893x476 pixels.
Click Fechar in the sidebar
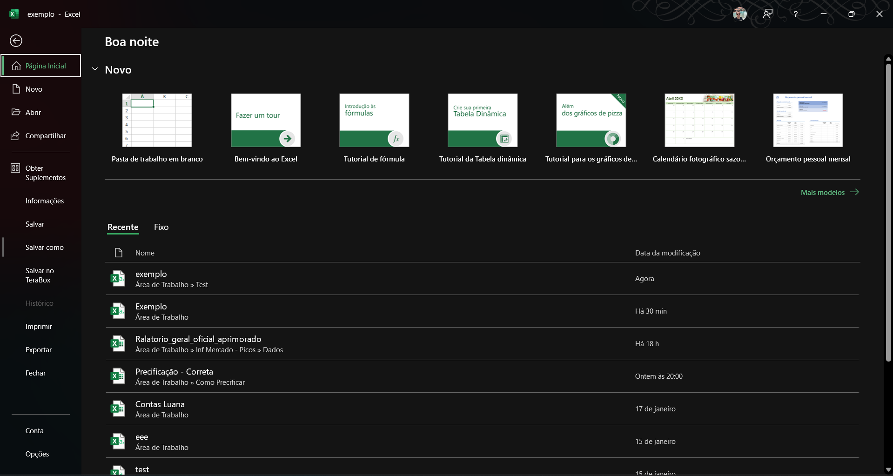coord(35,373)
